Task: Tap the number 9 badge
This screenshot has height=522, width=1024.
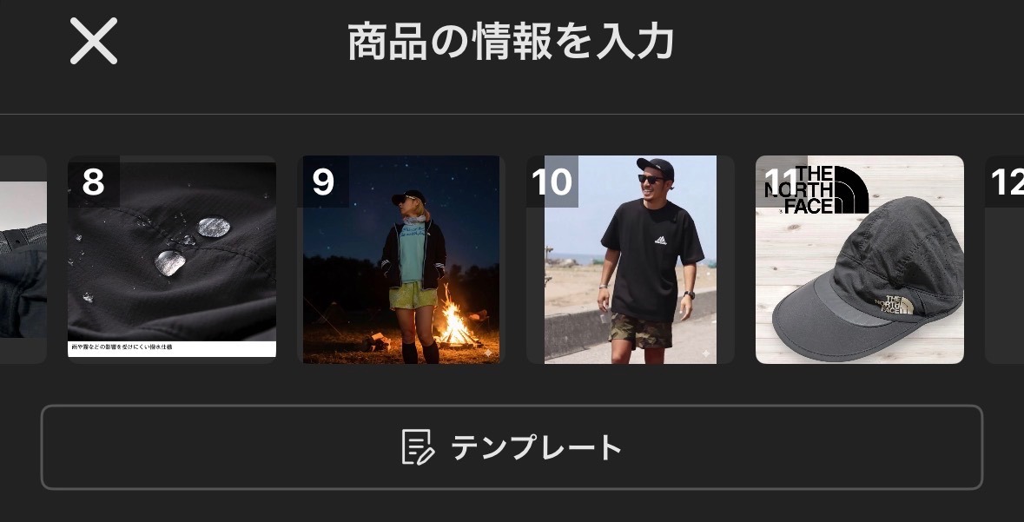Action: [x=322, y=182]
